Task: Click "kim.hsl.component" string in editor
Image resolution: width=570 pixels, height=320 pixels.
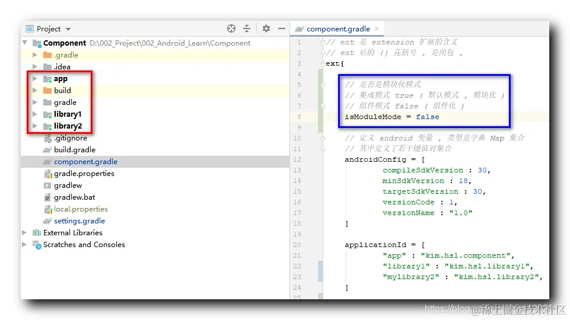Action: [465, 255]
